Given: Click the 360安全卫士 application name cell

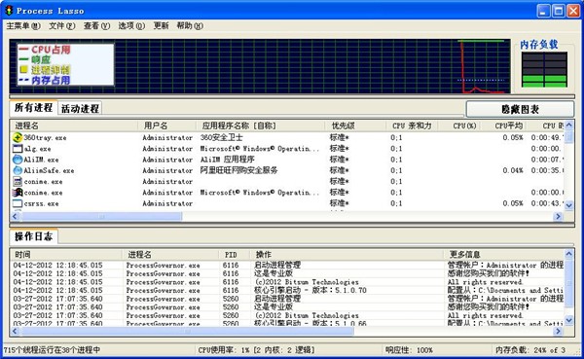Looking at the screenshot, I should (221, 137).
